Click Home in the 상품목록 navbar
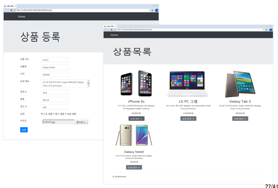The height and width of the screenshot is (188, 278). 114,35
